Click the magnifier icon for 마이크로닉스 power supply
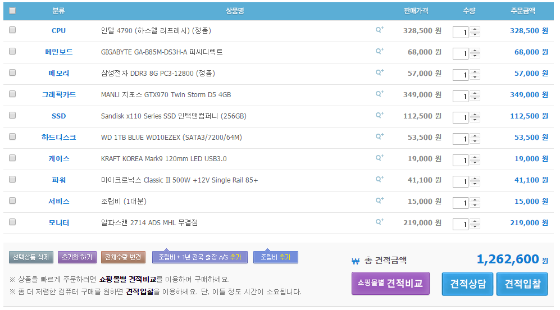560x310 pixels. pyautogui.click(x=379, y=179)
